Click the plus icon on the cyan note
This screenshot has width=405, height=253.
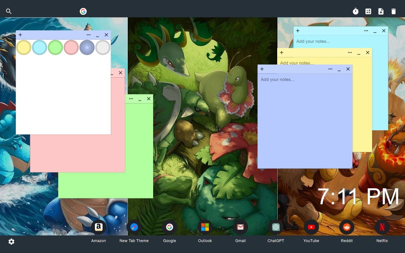(x=298, y=31)
